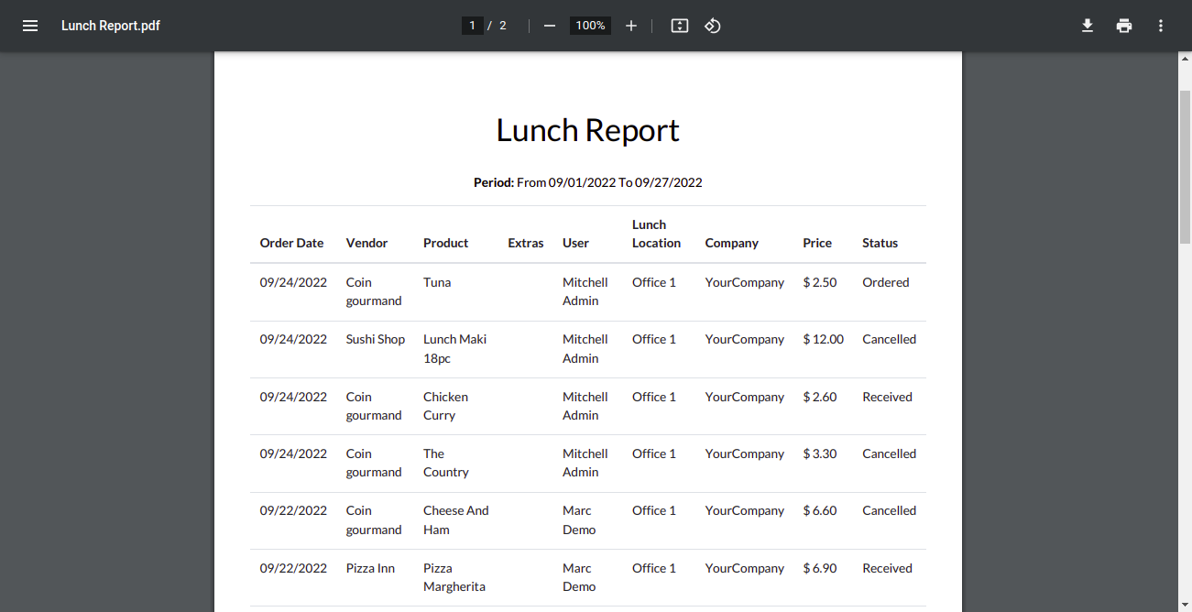Open the more actions three-dot menu
This screenshot has height=612, width=1192.
tap(1161, 26)
